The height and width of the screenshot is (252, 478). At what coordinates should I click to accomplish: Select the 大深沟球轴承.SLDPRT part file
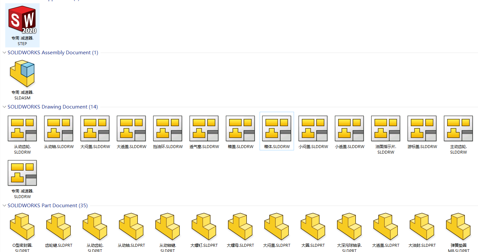349,232
